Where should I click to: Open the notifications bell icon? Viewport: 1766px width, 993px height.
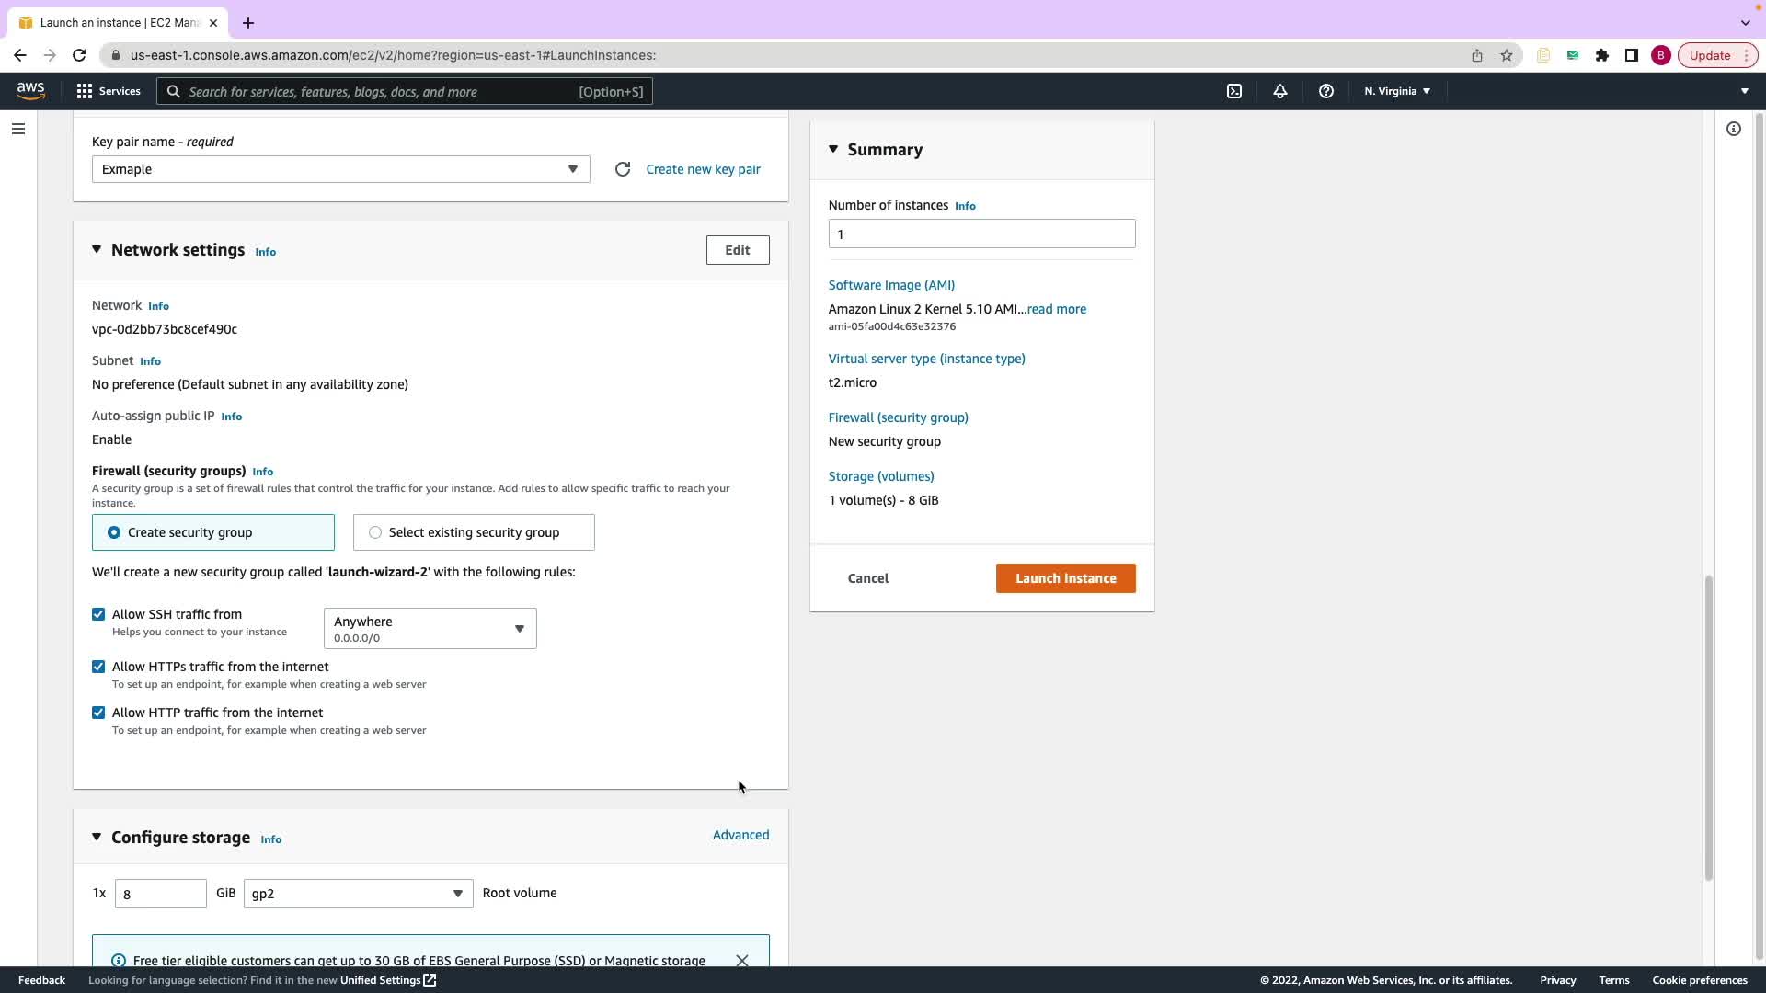(x=1279, y=91)
